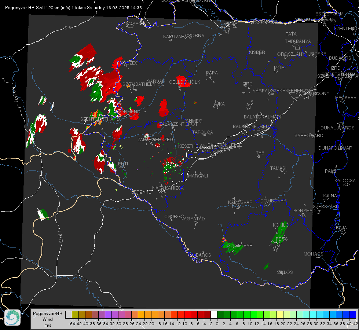The image size is (359, 330).
Task: Select the NAGYKANIZSA city label
Action: coord(168,188)
